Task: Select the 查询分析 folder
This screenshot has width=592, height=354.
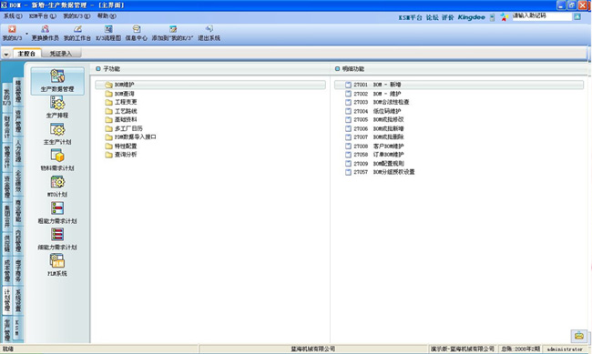Action: coord(121,155)
